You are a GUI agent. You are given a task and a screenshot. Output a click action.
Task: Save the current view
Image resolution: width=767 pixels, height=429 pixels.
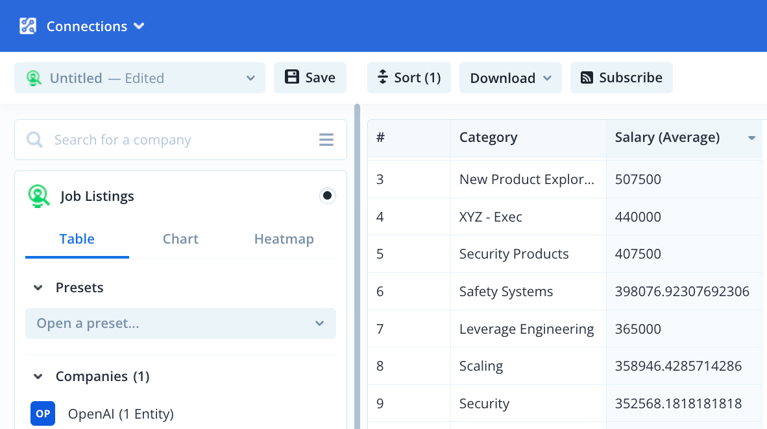tap(310, 78)
